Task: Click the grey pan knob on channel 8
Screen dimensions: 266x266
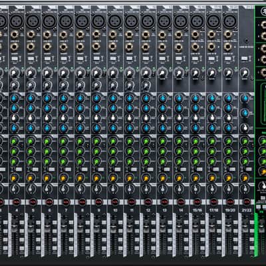Action: pos(79,189)
